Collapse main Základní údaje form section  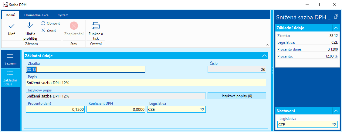(x=264, y=56)
